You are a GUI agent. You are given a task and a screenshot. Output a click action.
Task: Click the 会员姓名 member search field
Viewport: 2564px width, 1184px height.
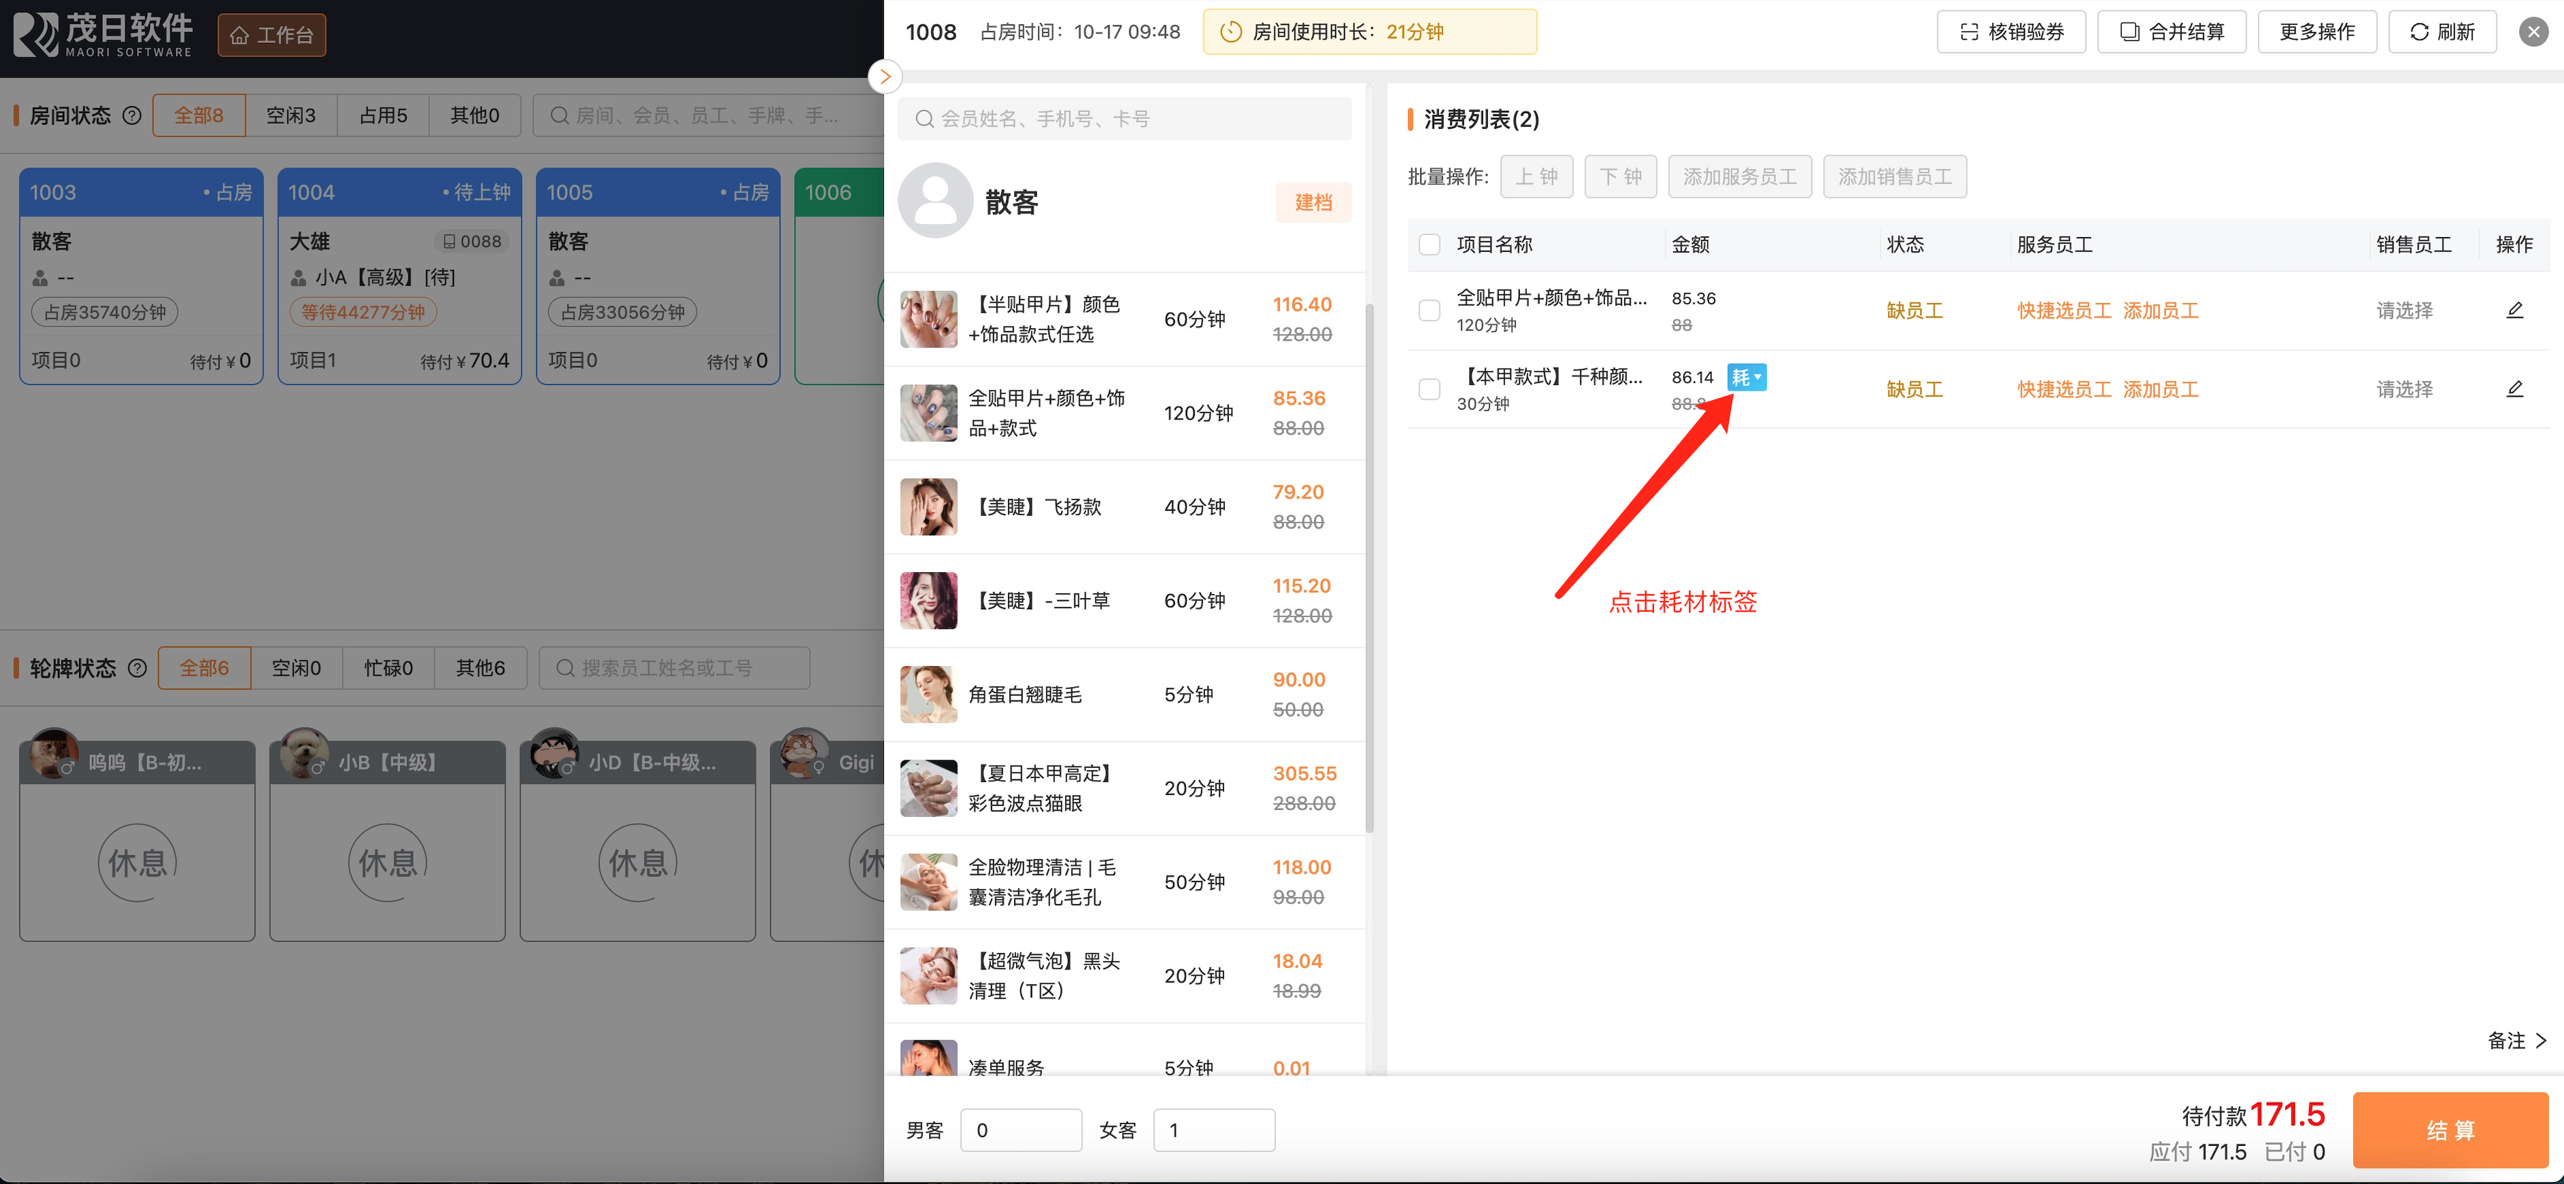click(1125, 119)
